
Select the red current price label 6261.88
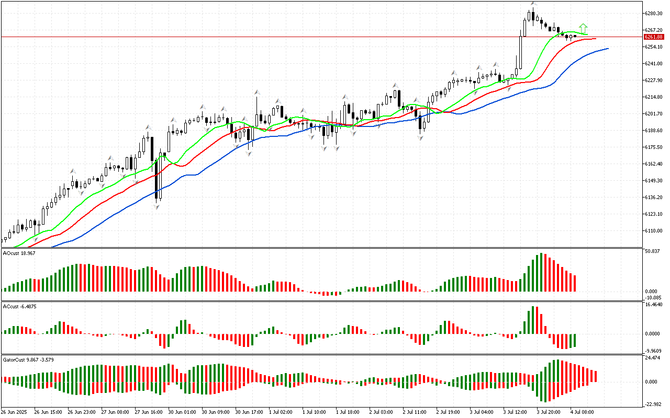(x=654, y=37)
